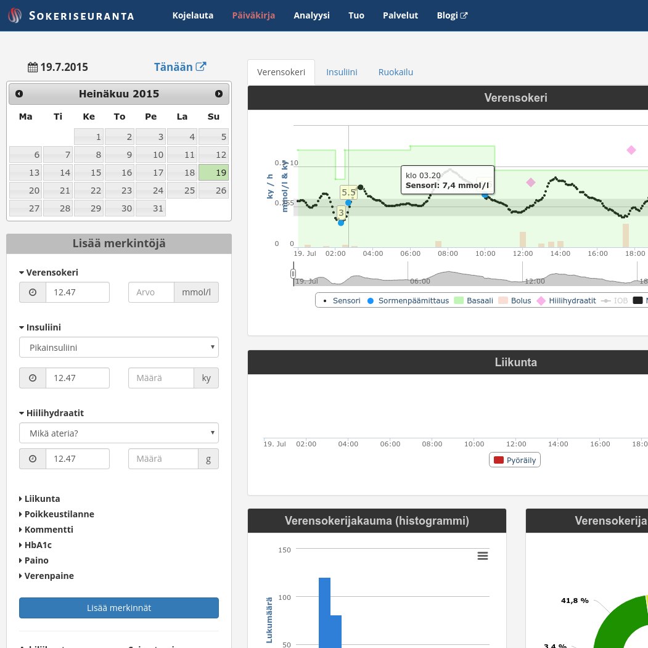This screenshot has width=648, height=648.
Task: Go to previous month in calendar
Action: [x=19, y=94]
